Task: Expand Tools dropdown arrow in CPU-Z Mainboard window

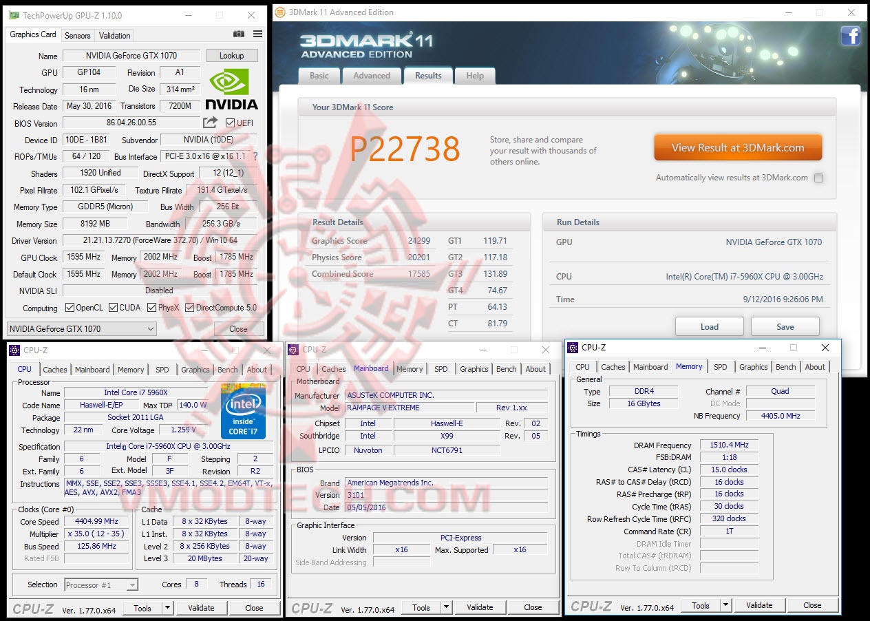Action: [x=446, y=607]
